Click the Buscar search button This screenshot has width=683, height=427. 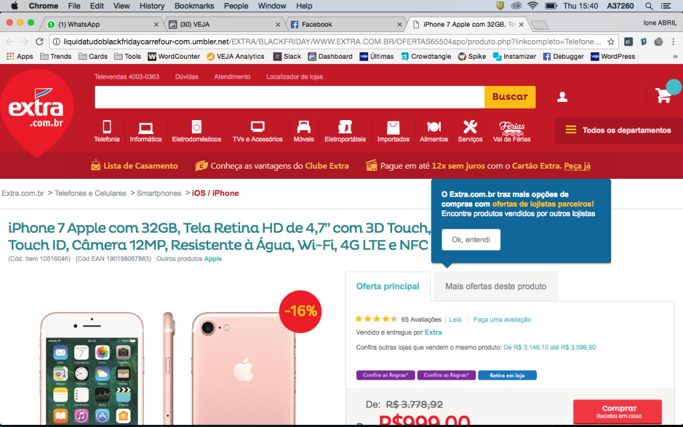tap(510, 97)
